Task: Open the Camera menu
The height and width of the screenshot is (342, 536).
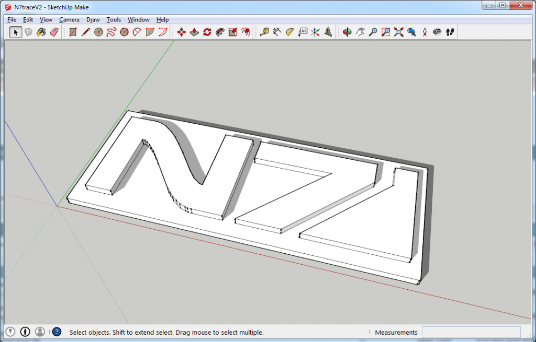Action: [69, 20]
